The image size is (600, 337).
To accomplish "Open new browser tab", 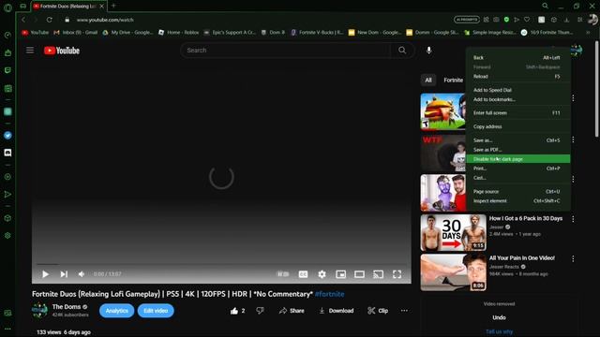I will point(113,6).
